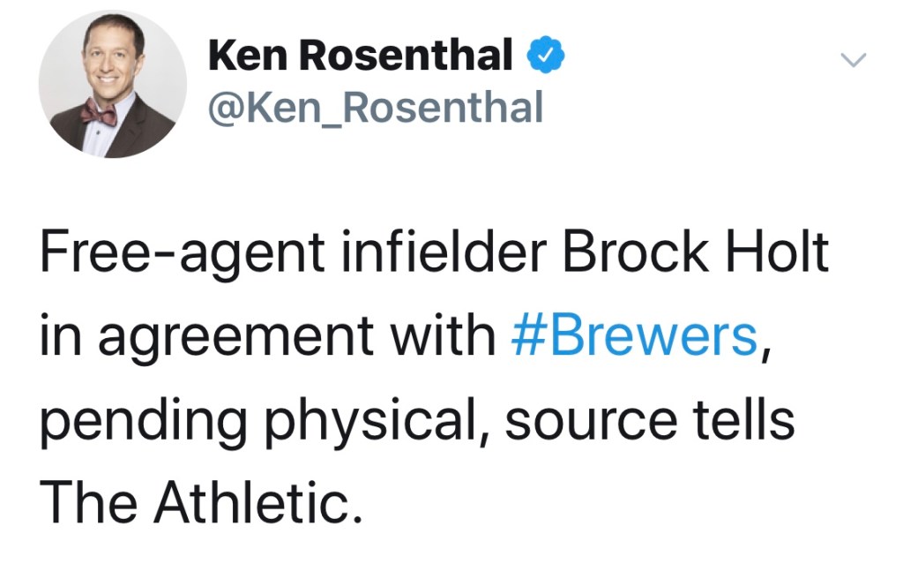This screenshot has width=903, height=579.
Task: Click "The Athletic" text in the tweet
Action: pyautogui.click(x=200, y=504)
